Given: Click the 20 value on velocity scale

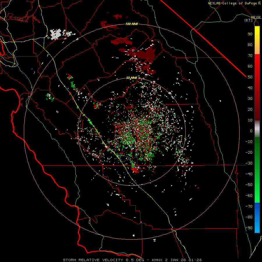Looking at the screenshot, I should coord(250,109).
